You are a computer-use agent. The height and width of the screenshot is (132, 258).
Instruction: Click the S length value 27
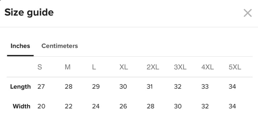point(41,86)
